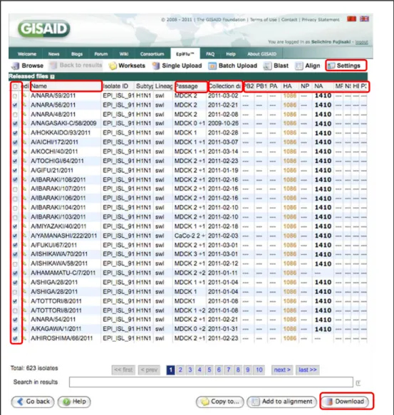Focus the Search in results field
The width and height of the screenshot is (394, 415).
211,382
